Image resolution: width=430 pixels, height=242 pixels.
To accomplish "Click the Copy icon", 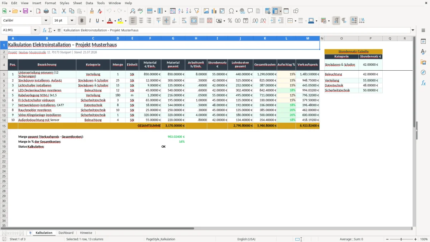I will (72, 11).
